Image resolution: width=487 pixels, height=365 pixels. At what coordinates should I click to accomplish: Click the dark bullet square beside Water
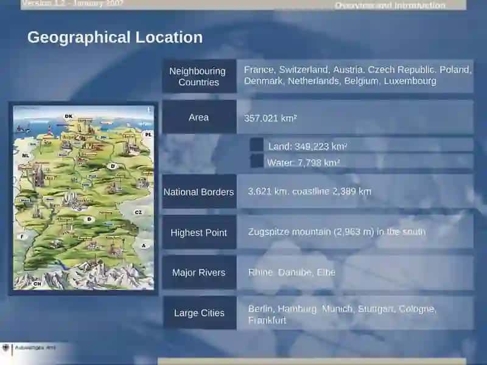coord(257,161)
